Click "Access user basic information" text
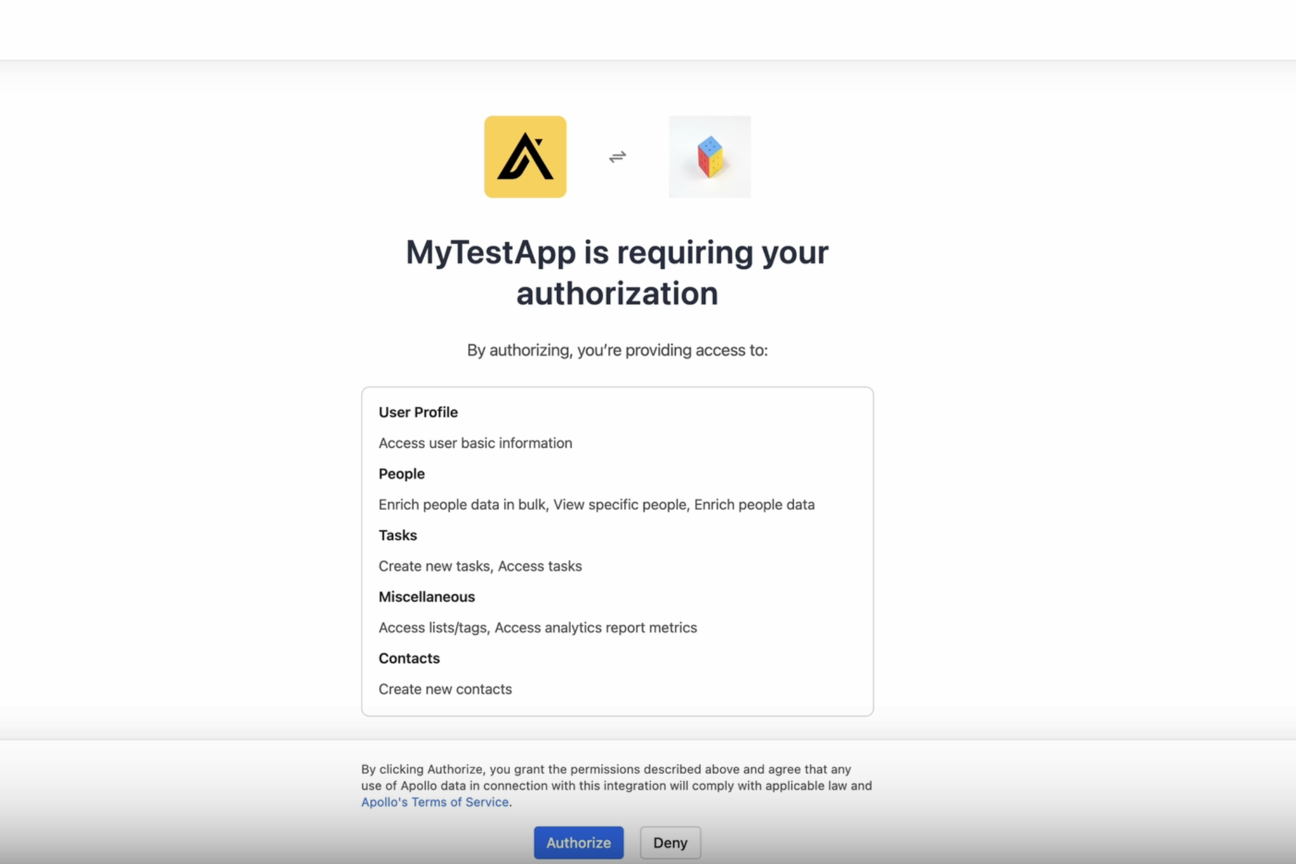The width and height of the screenshot is (1296, 864). point(475,443)
